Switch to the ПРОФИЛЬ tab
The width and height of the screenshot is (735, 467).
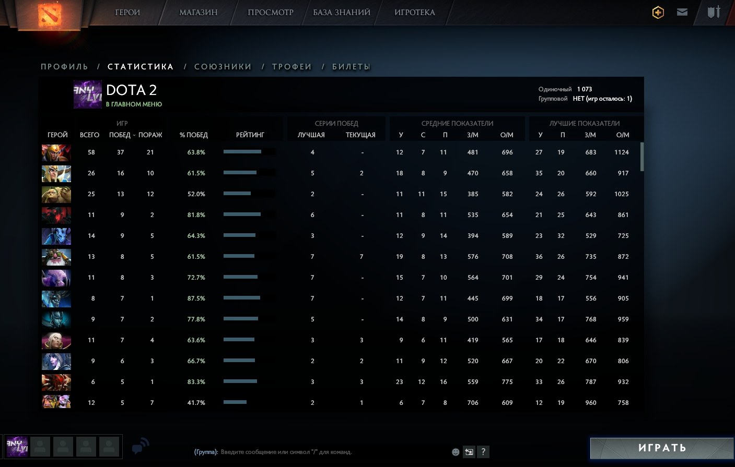point(64,67)
